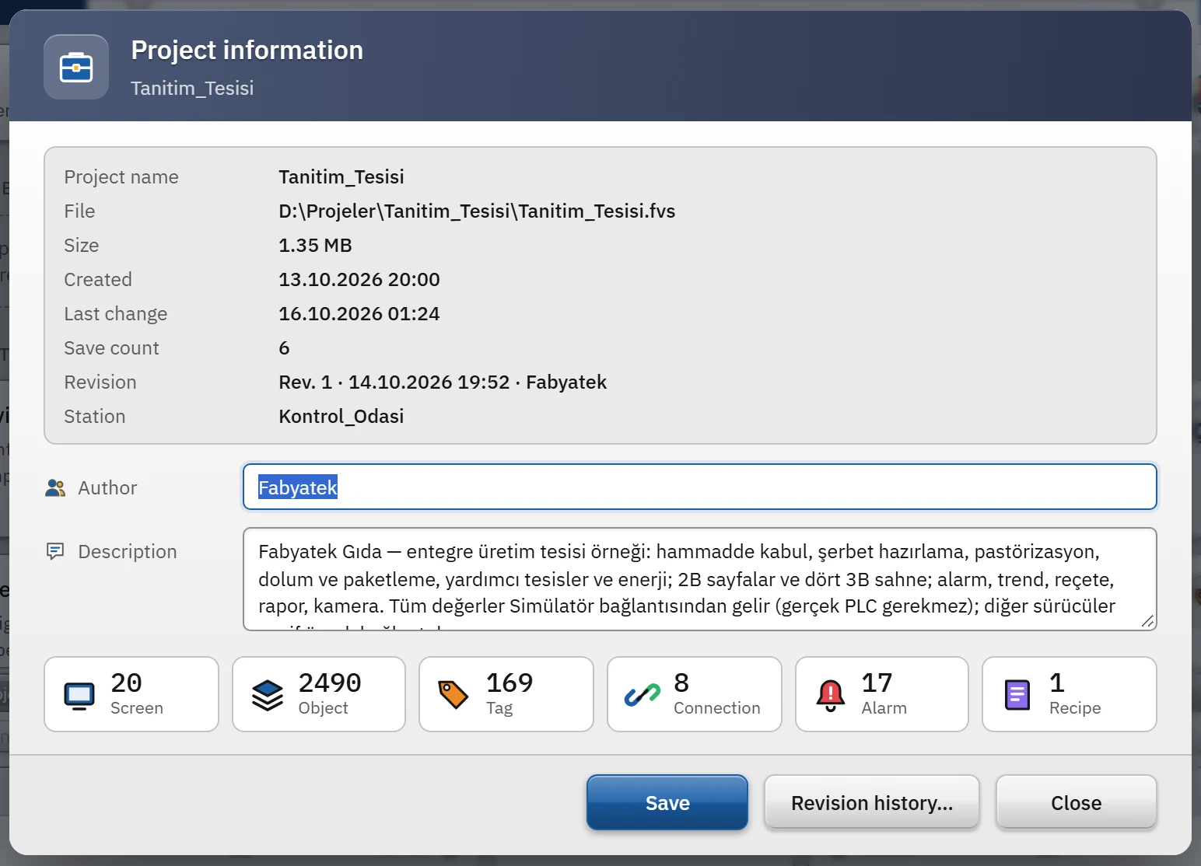Image resolution: width=1201 pixels, height=866 pixels.
Task: Click the file path D:\Projeler\Tanitim_Tesisi\Tanitim_Tesisi.fvs
Action: click(477, 211)
